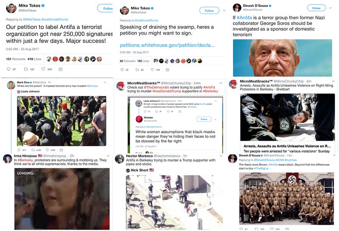Image resolution: width=339 pixels, height=231 pixels.
Task: Open the options caret on Hector Morenco's tweet
Action: pyautogui.click(x=221, y=156)
